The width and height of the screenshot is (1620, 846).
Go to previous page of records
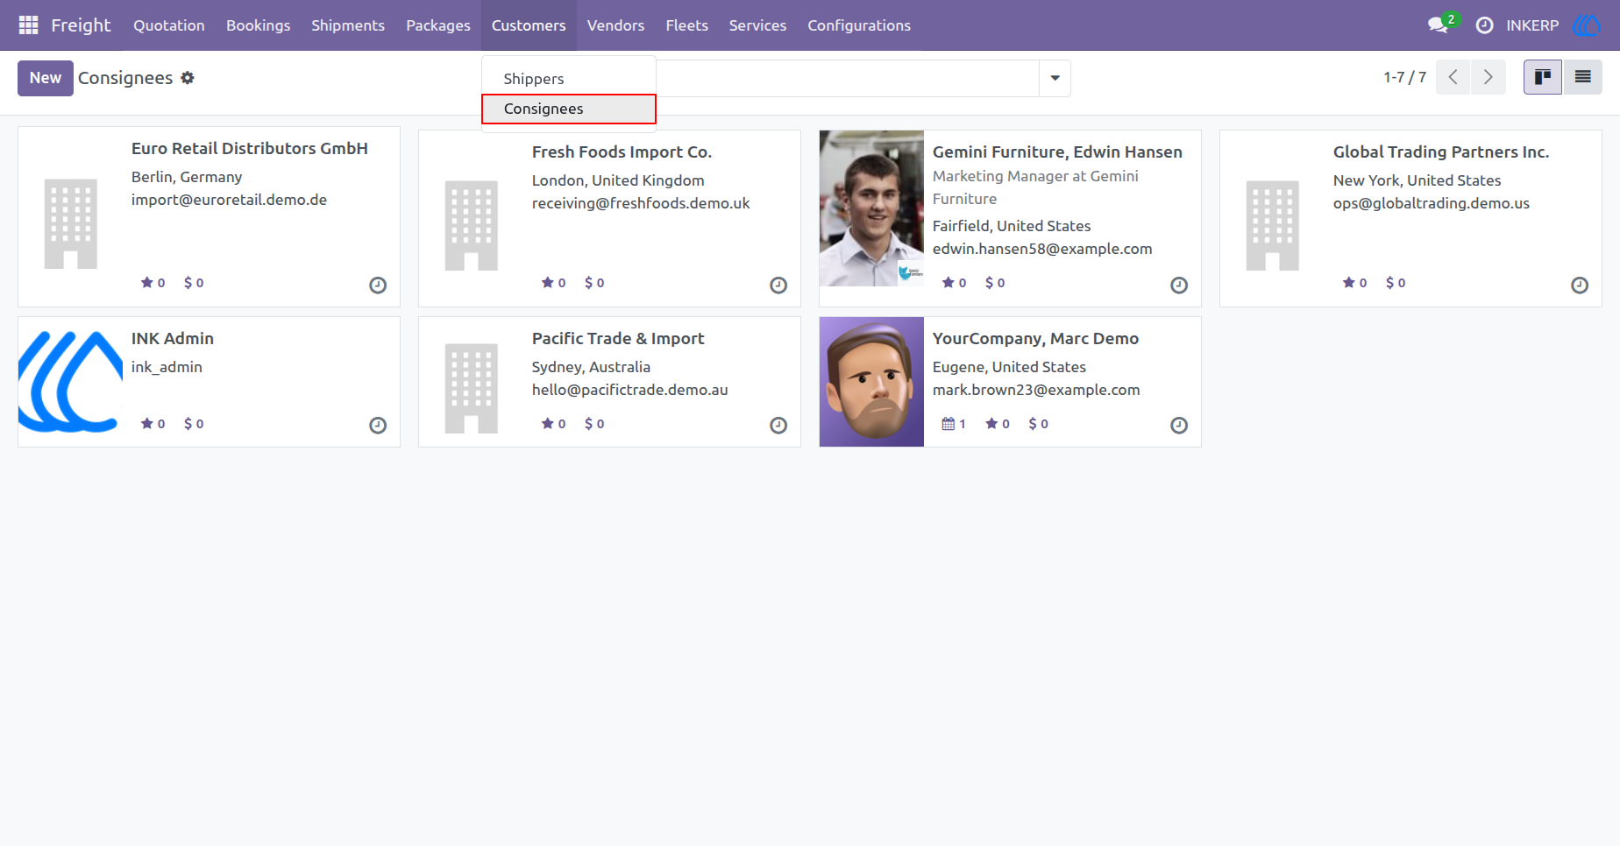tap(1453, 77)
